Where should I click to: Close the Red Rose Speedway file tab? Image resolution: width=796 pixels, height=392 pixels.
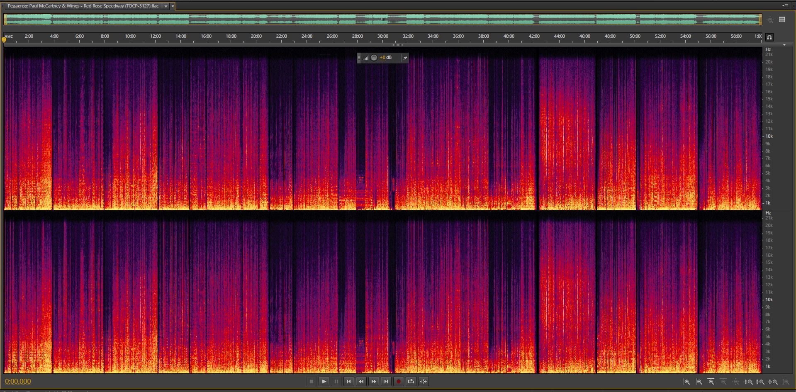coord(173,6)
